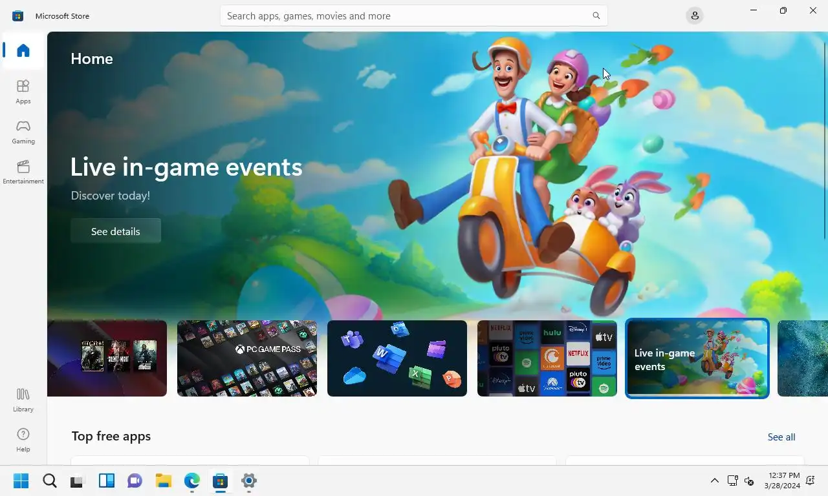Focus the Search apps, games, movies field

pos(413,15)
